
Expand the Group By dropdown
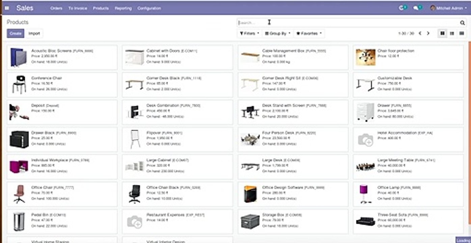coord(278,33)
